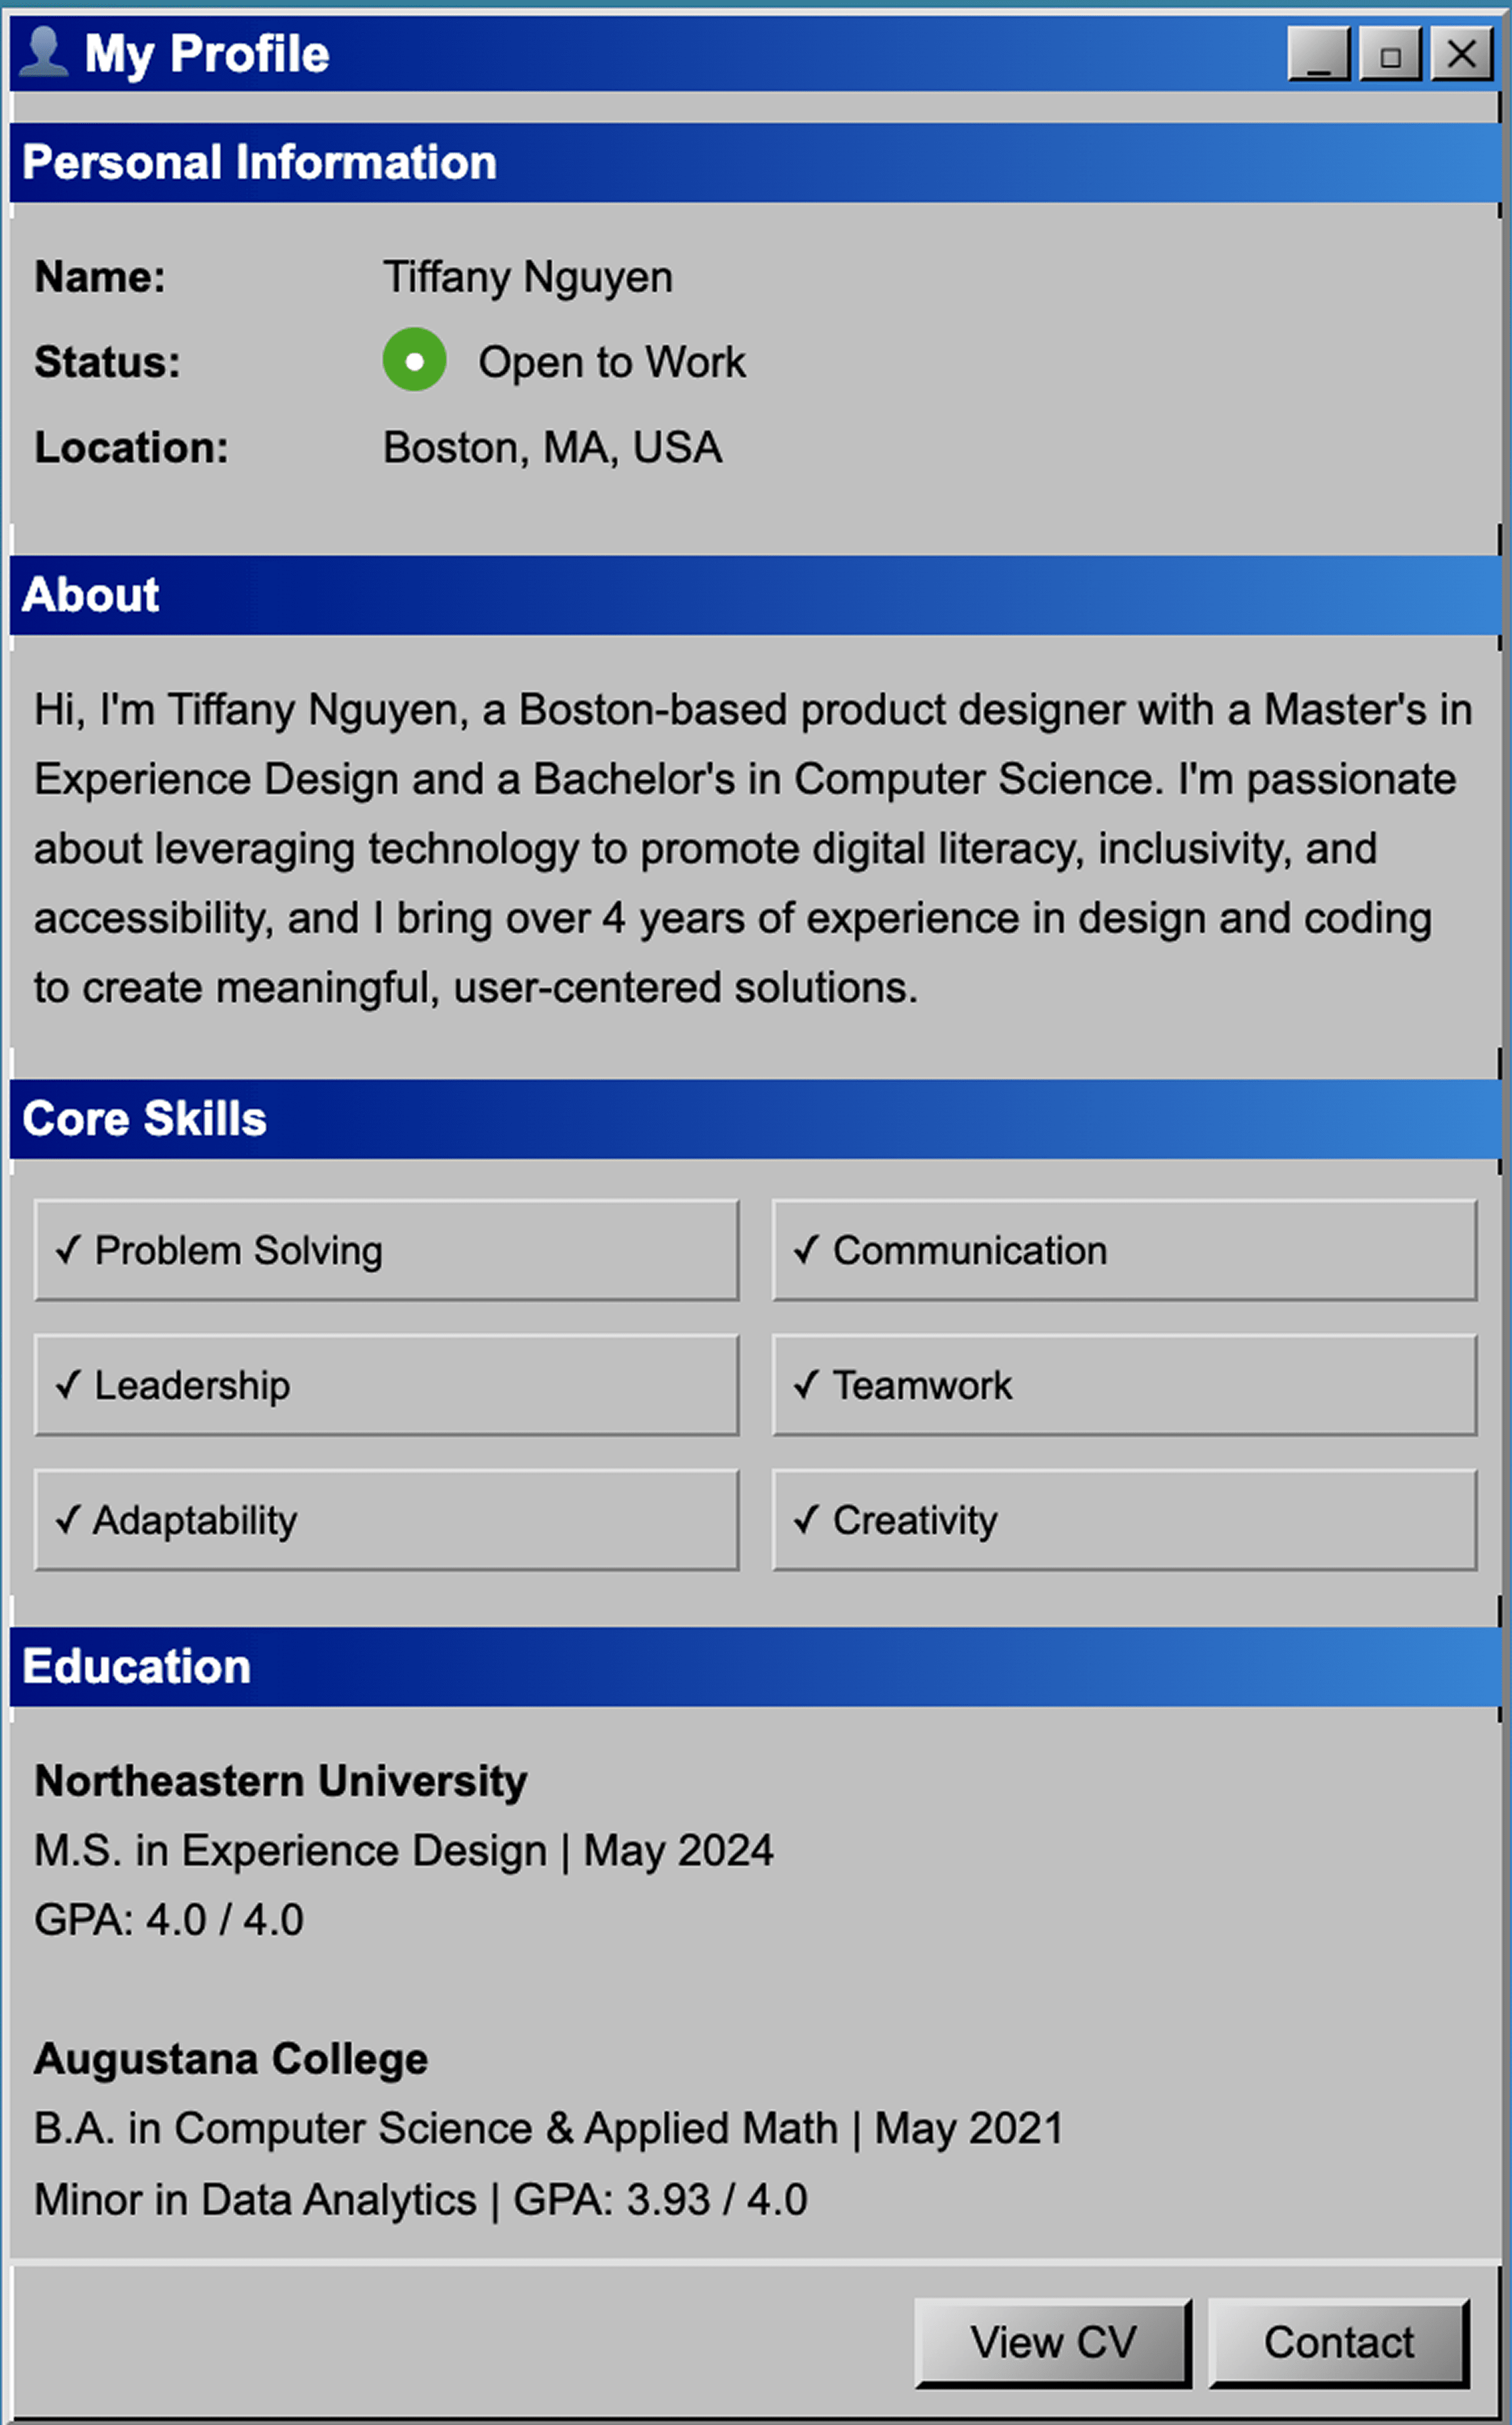Click the Augustana College entry heading
Viewport: 1512px width, 2425px height.
[231, 2059]
